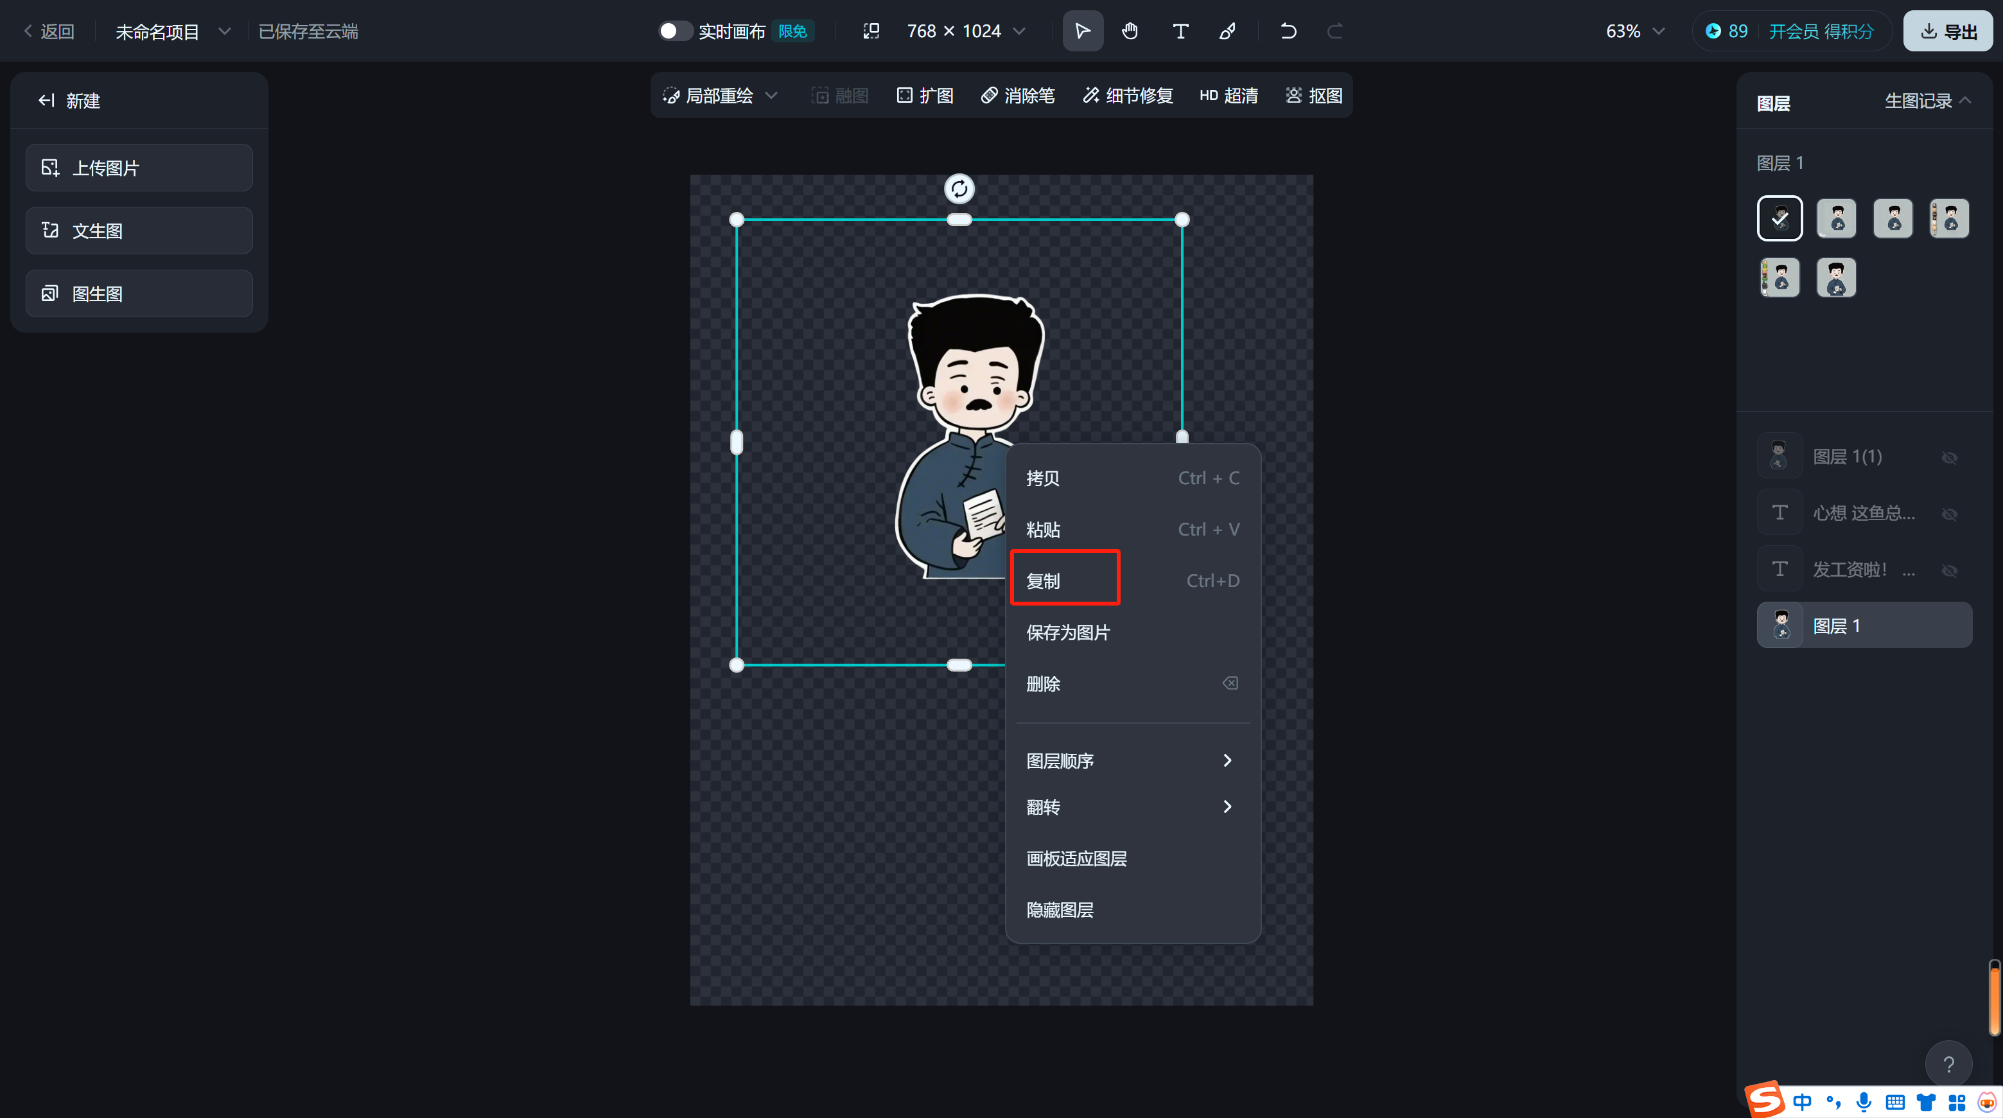This screenshot has height=1118, width=2003.
Task: Click the HD upscale (超清) tool
Action: coord(1228,96)
